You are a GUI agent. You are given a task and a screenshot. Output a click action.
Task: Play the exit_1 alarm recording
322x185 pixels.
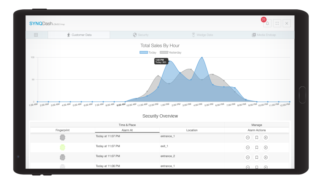click(x=266, y=147)
